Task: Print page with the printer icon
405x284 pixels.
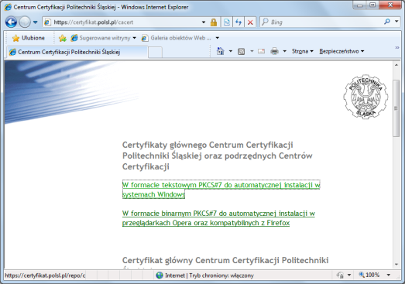Action: (x=274, y=51)
